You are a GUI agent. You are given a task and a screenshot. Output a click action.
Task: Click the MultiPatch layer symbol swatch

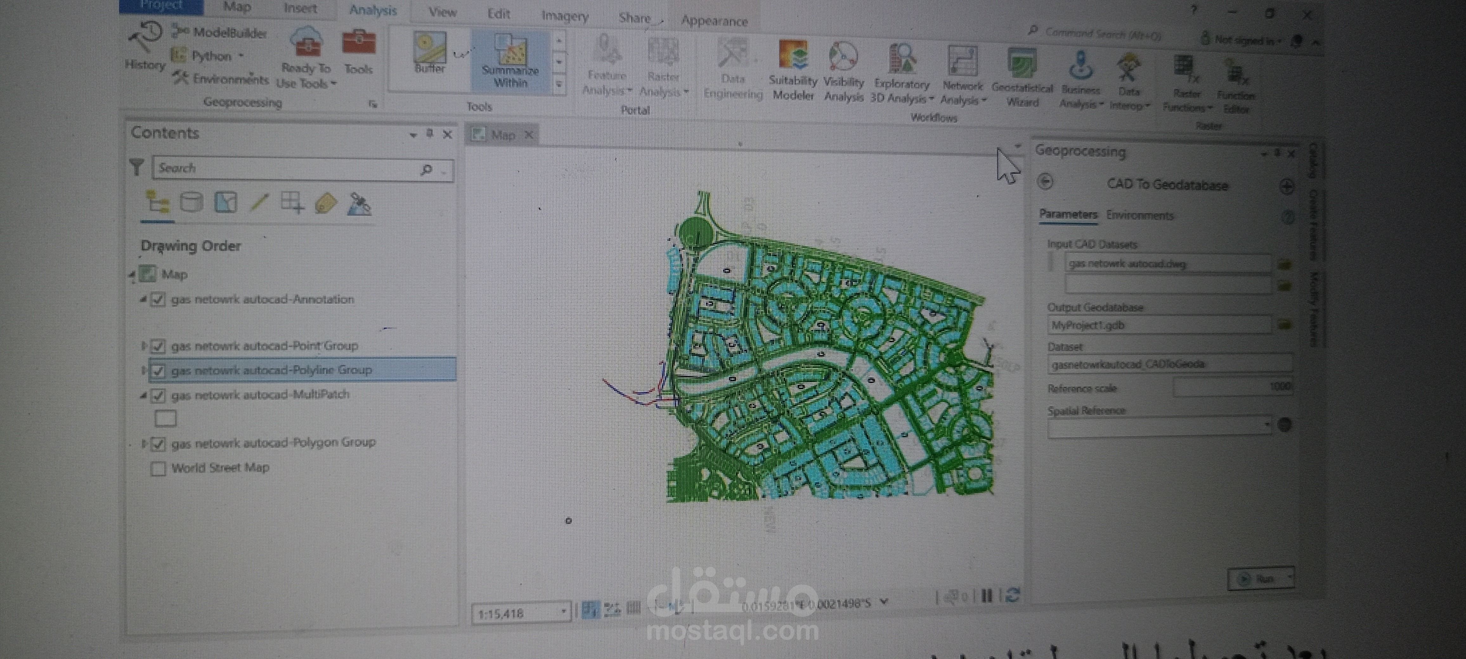(165, 419)
